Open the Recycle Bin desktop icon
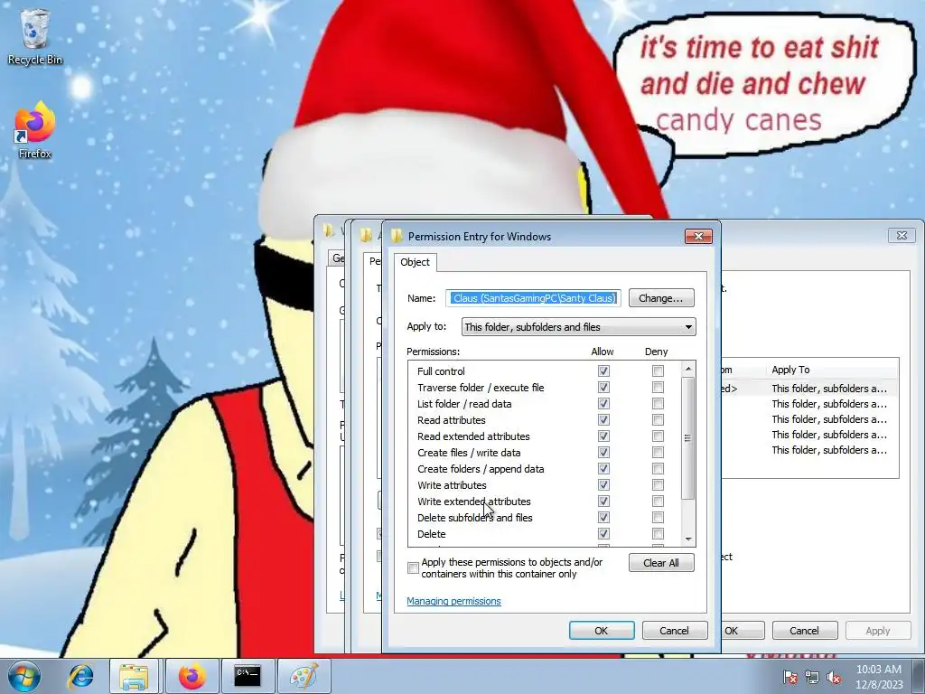 [x=35, y=36]
